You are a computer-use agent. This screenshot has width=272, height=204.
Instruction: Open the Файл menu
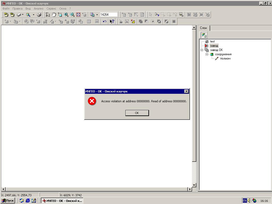[x=6, y=8]
